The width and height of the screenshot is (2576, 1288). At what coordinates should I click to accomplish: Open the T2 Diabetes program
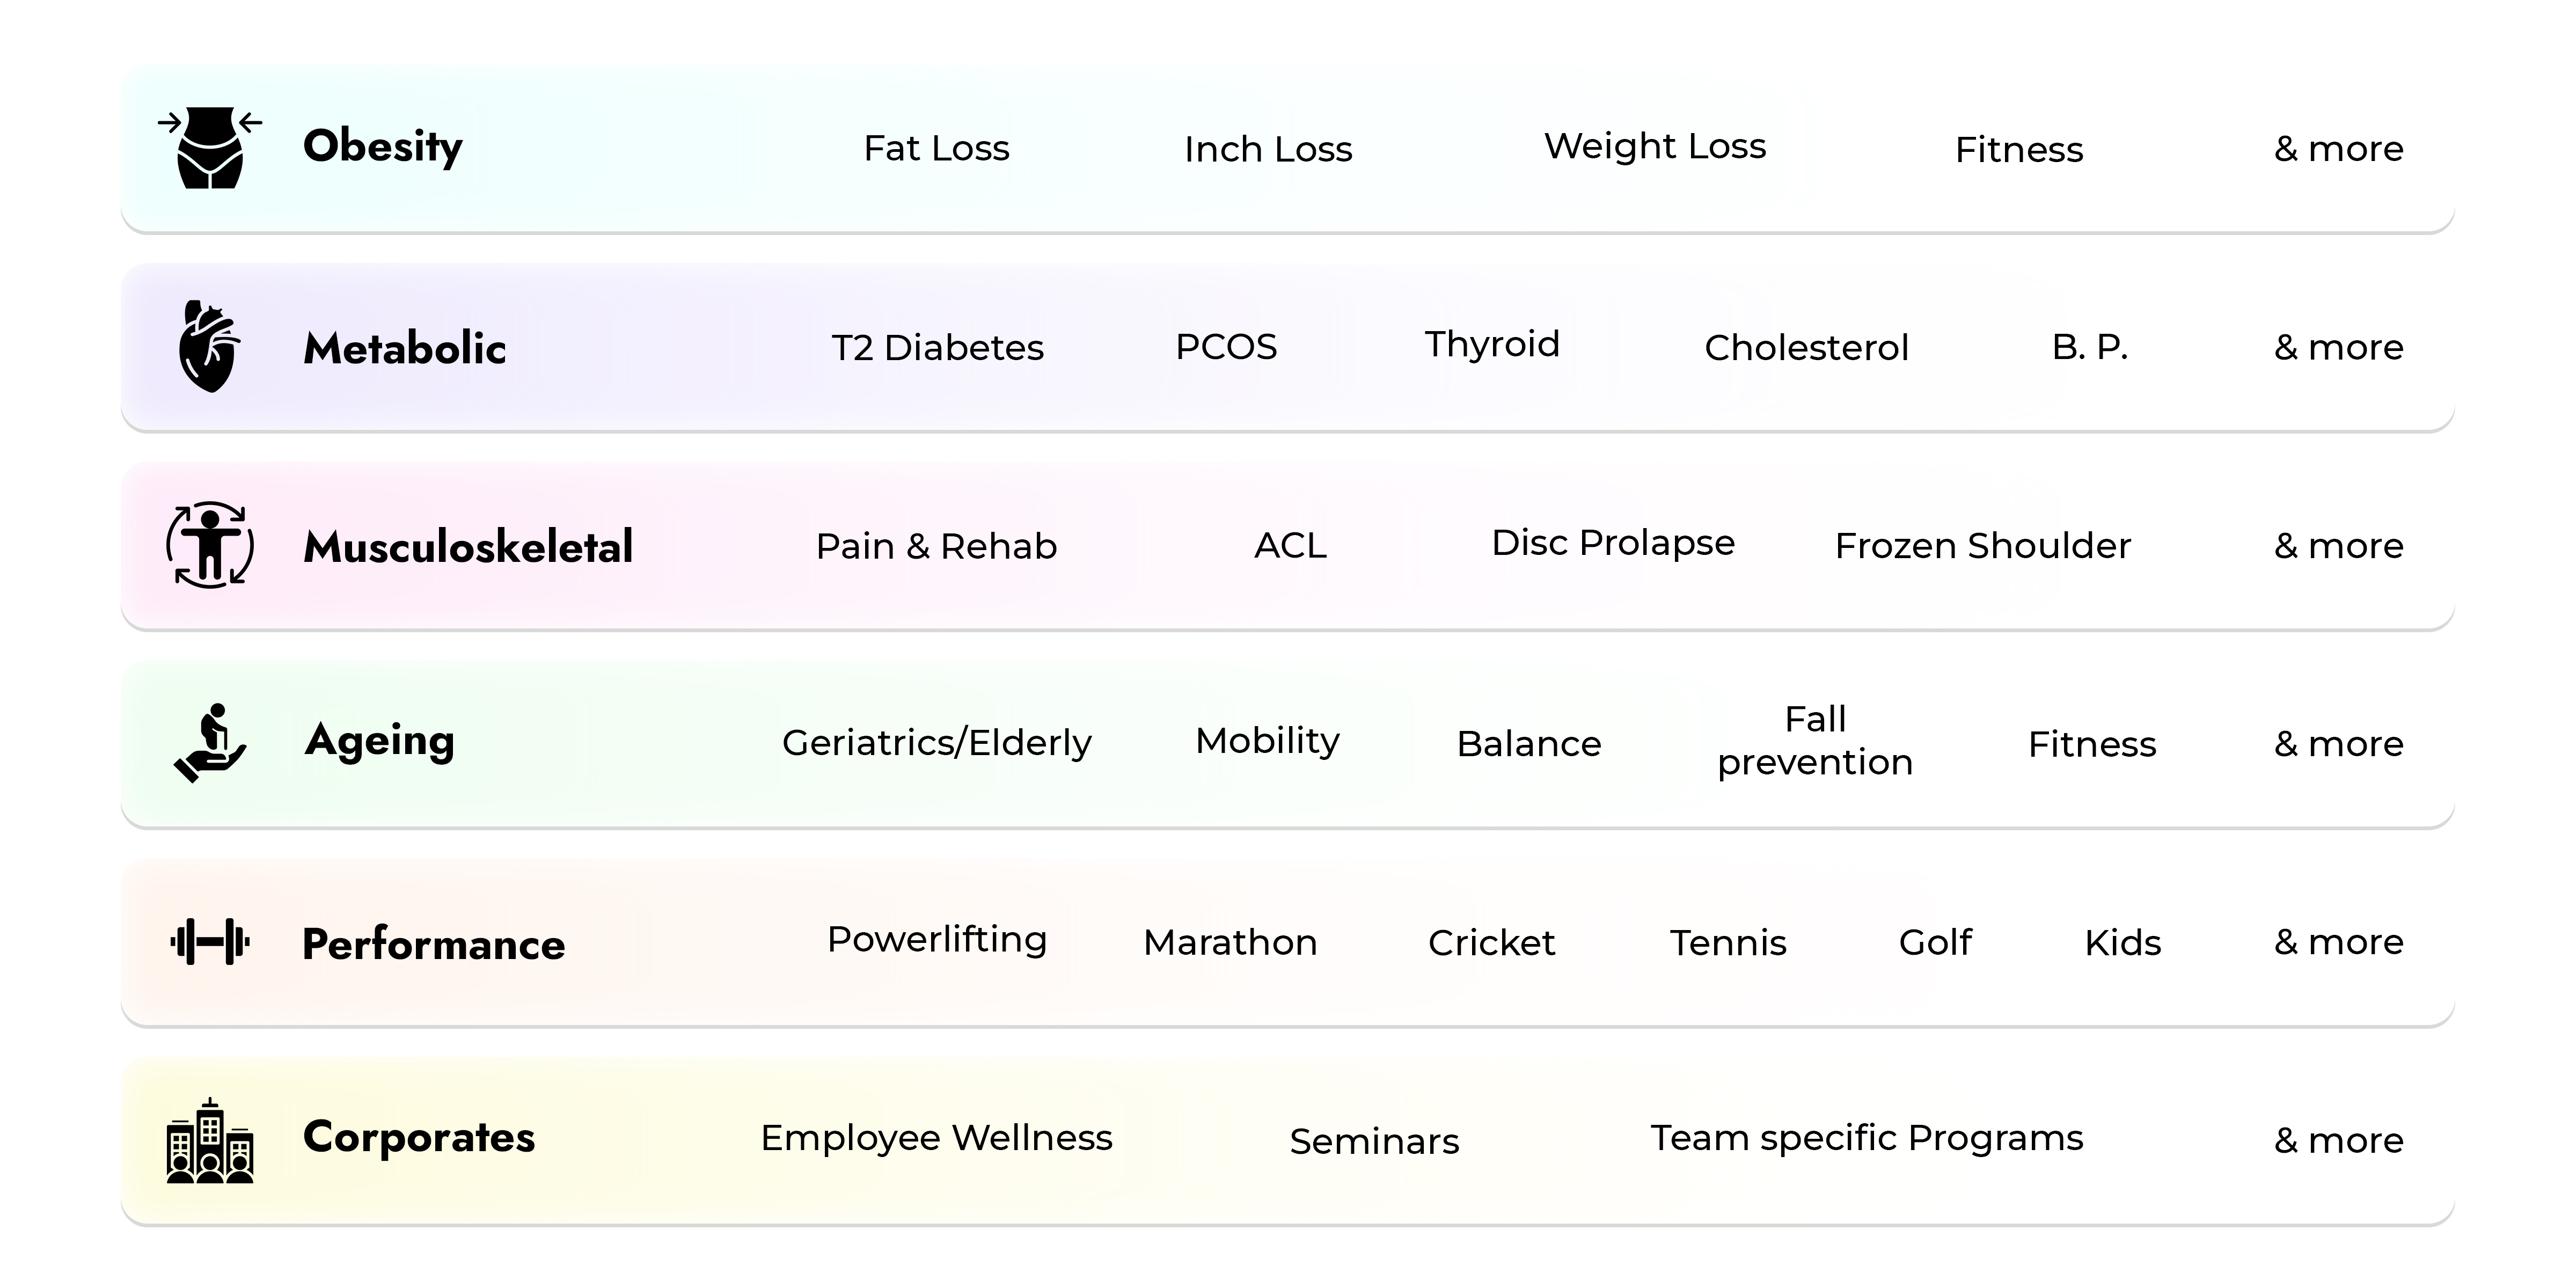pos(937,348)
